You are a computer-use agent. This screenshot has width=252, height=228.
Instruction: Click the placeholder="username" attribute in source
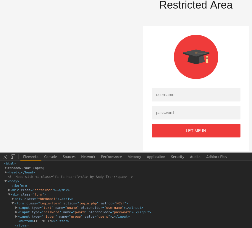click(x=102, y=208)
